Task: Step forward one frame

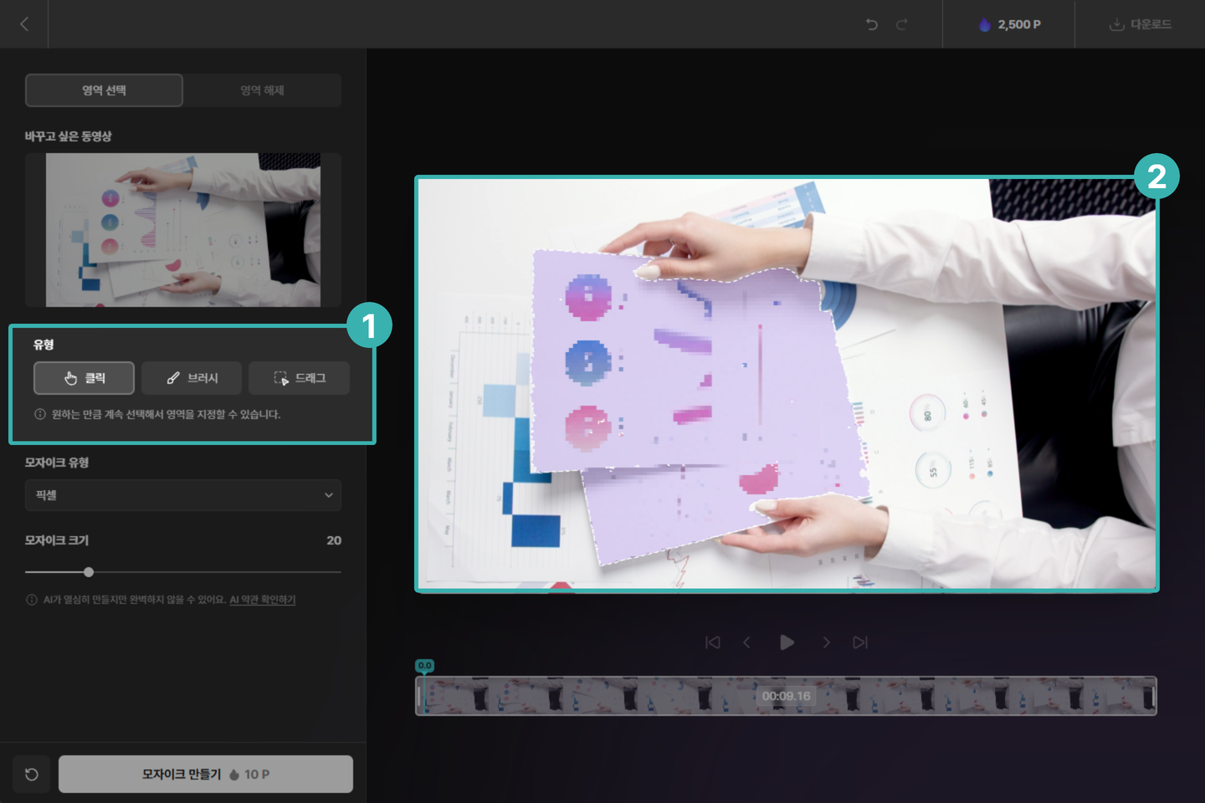Action: point(826,642)
